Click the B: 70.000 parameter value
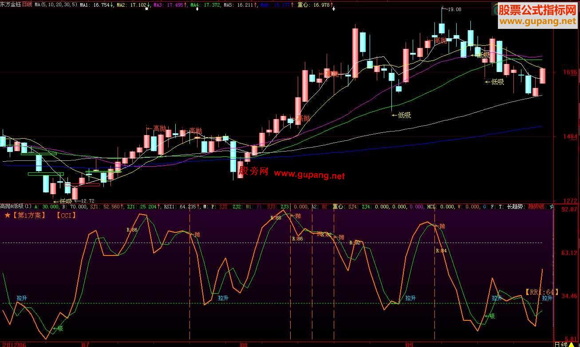Viewport: 580px width, 347px height. pyautogui.click(x=74, y=207)
